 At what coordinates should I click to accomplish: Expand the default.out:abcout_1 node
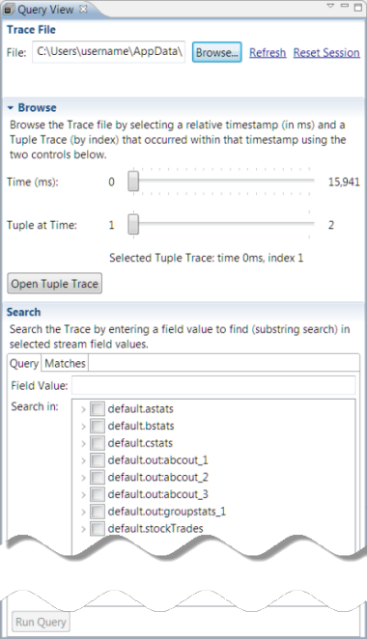point(83,460)
